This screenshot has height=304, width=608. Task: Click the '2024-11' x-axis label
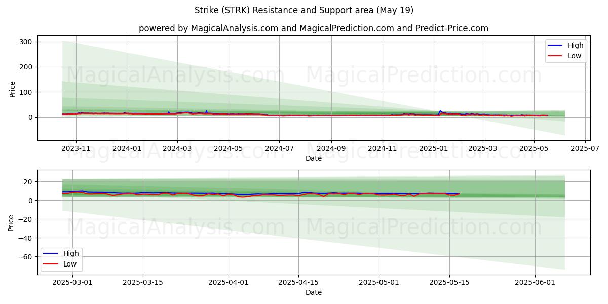pyautogui.click(x=382, y=149)
